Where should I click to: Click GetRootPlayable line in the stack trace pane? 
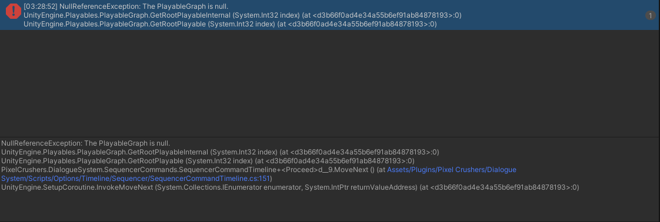(208, 161)
